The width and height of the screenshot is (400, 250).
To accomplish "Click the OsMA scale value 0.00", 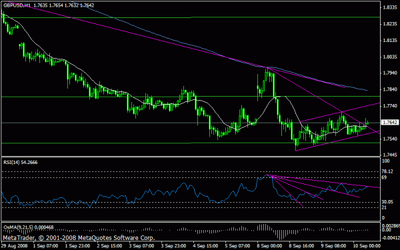I will 387,230.
